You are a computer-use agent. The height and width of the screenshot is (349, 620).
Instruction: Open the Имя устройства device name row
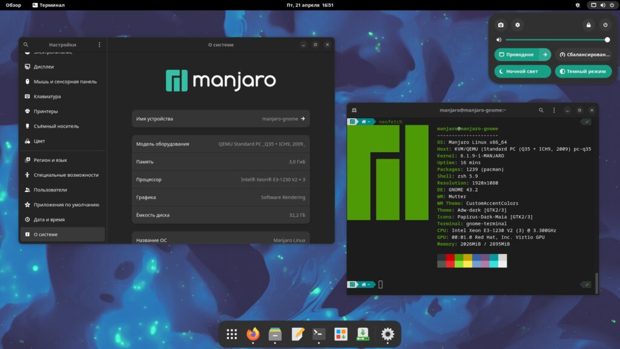point(220,119)
